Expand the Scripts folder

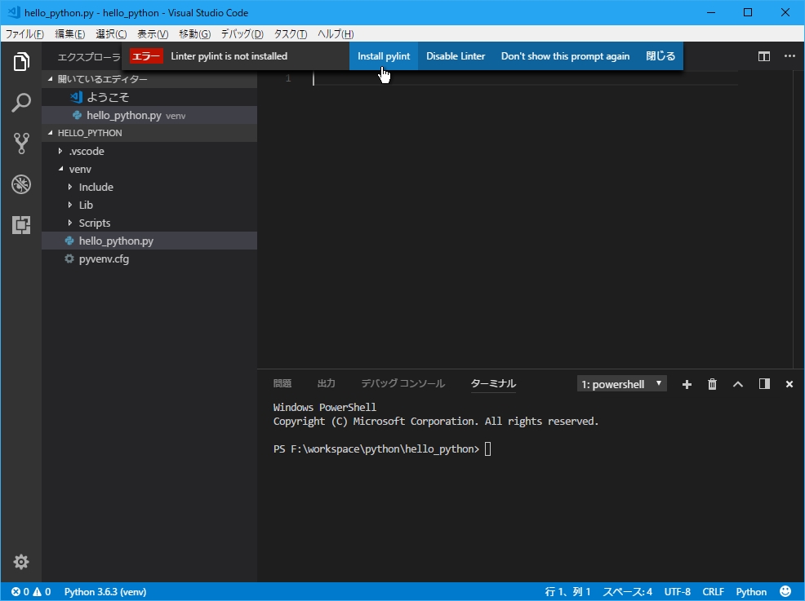pyautogui.click(x=70, y=223)
